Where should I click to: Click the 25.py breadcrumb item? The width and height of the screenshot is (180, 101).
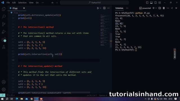tap(16, 13)
